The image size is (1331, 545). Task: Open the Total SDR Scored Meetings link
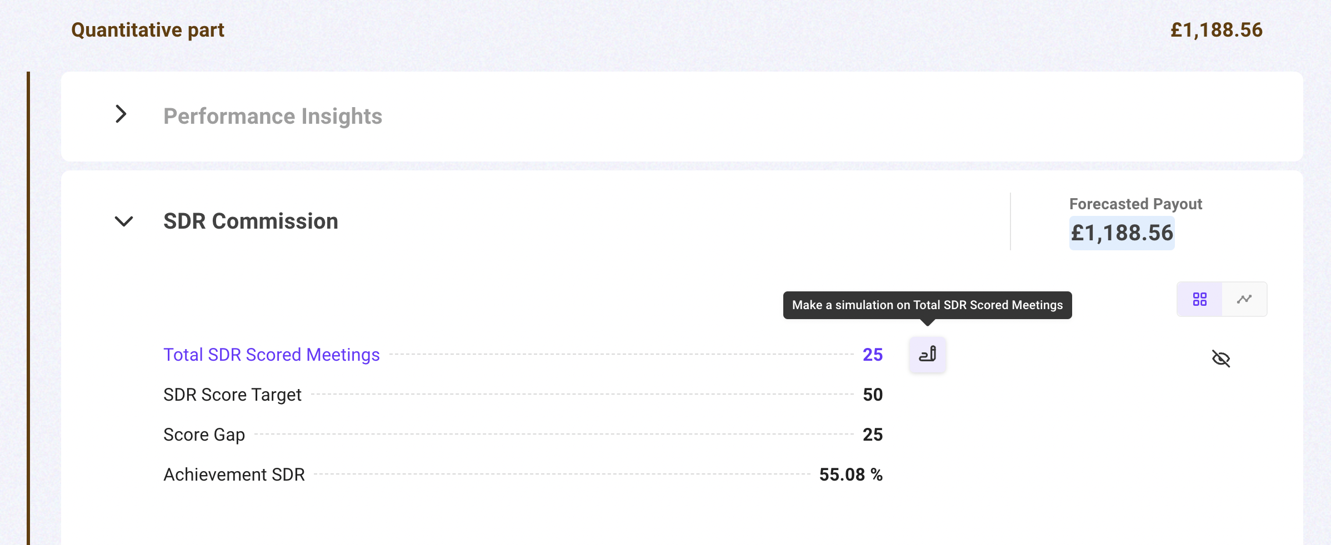pos(271,355)
